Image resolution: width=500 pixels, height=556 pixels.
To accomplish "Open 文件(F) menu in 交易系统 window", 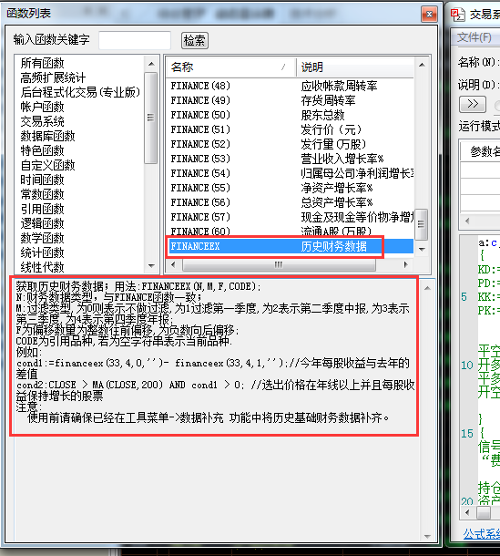I will (x=474, y=37).
